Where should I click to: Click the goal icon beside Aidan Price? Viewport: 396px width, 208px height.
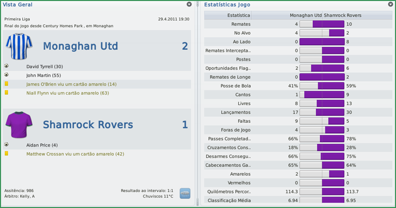tap(6, 145)
